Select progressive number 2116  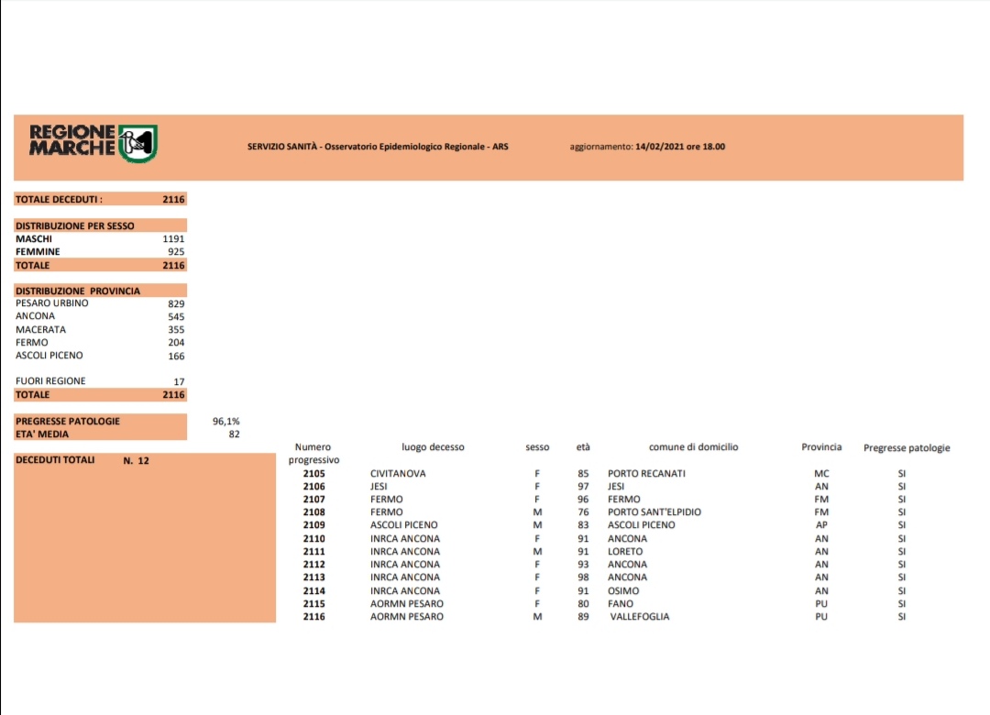[x=313, y=617]
